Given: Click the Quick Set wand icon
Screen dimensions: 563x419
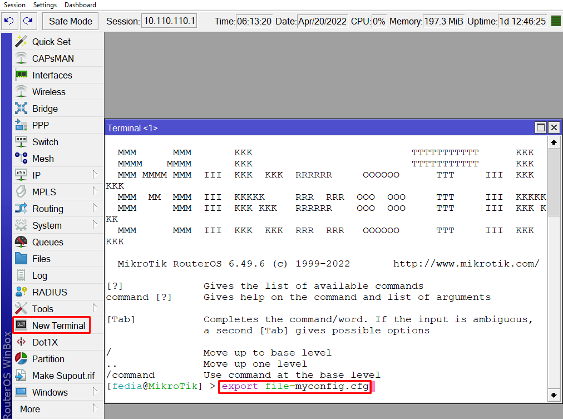Looking at the screenshot, I should tap(21, 42).
